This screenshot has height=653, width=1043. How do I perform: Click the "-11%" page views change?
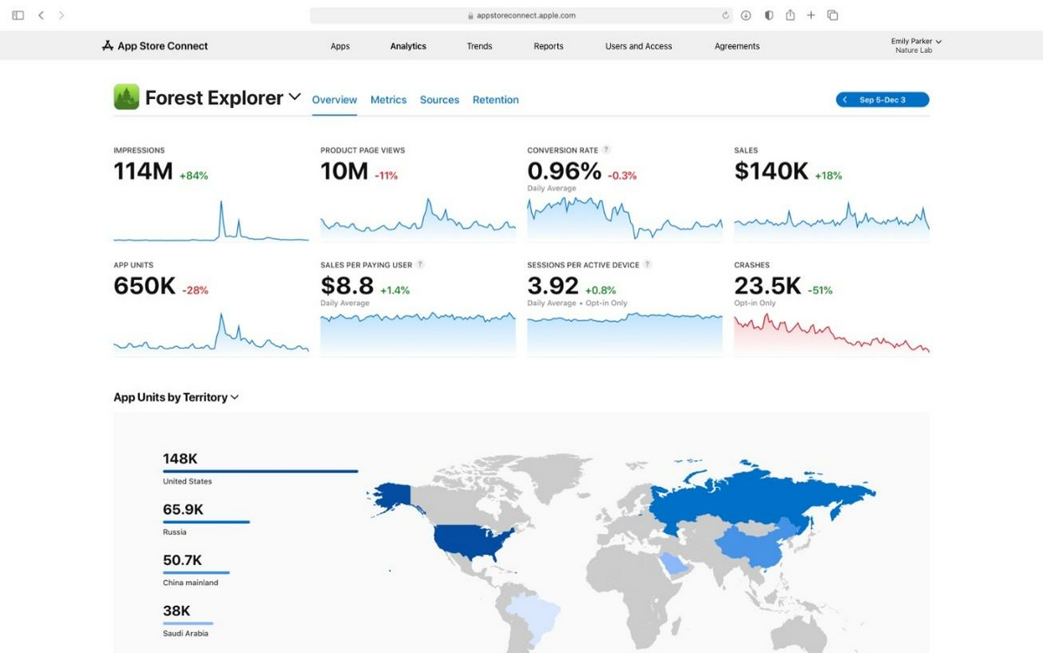(386, 176)
